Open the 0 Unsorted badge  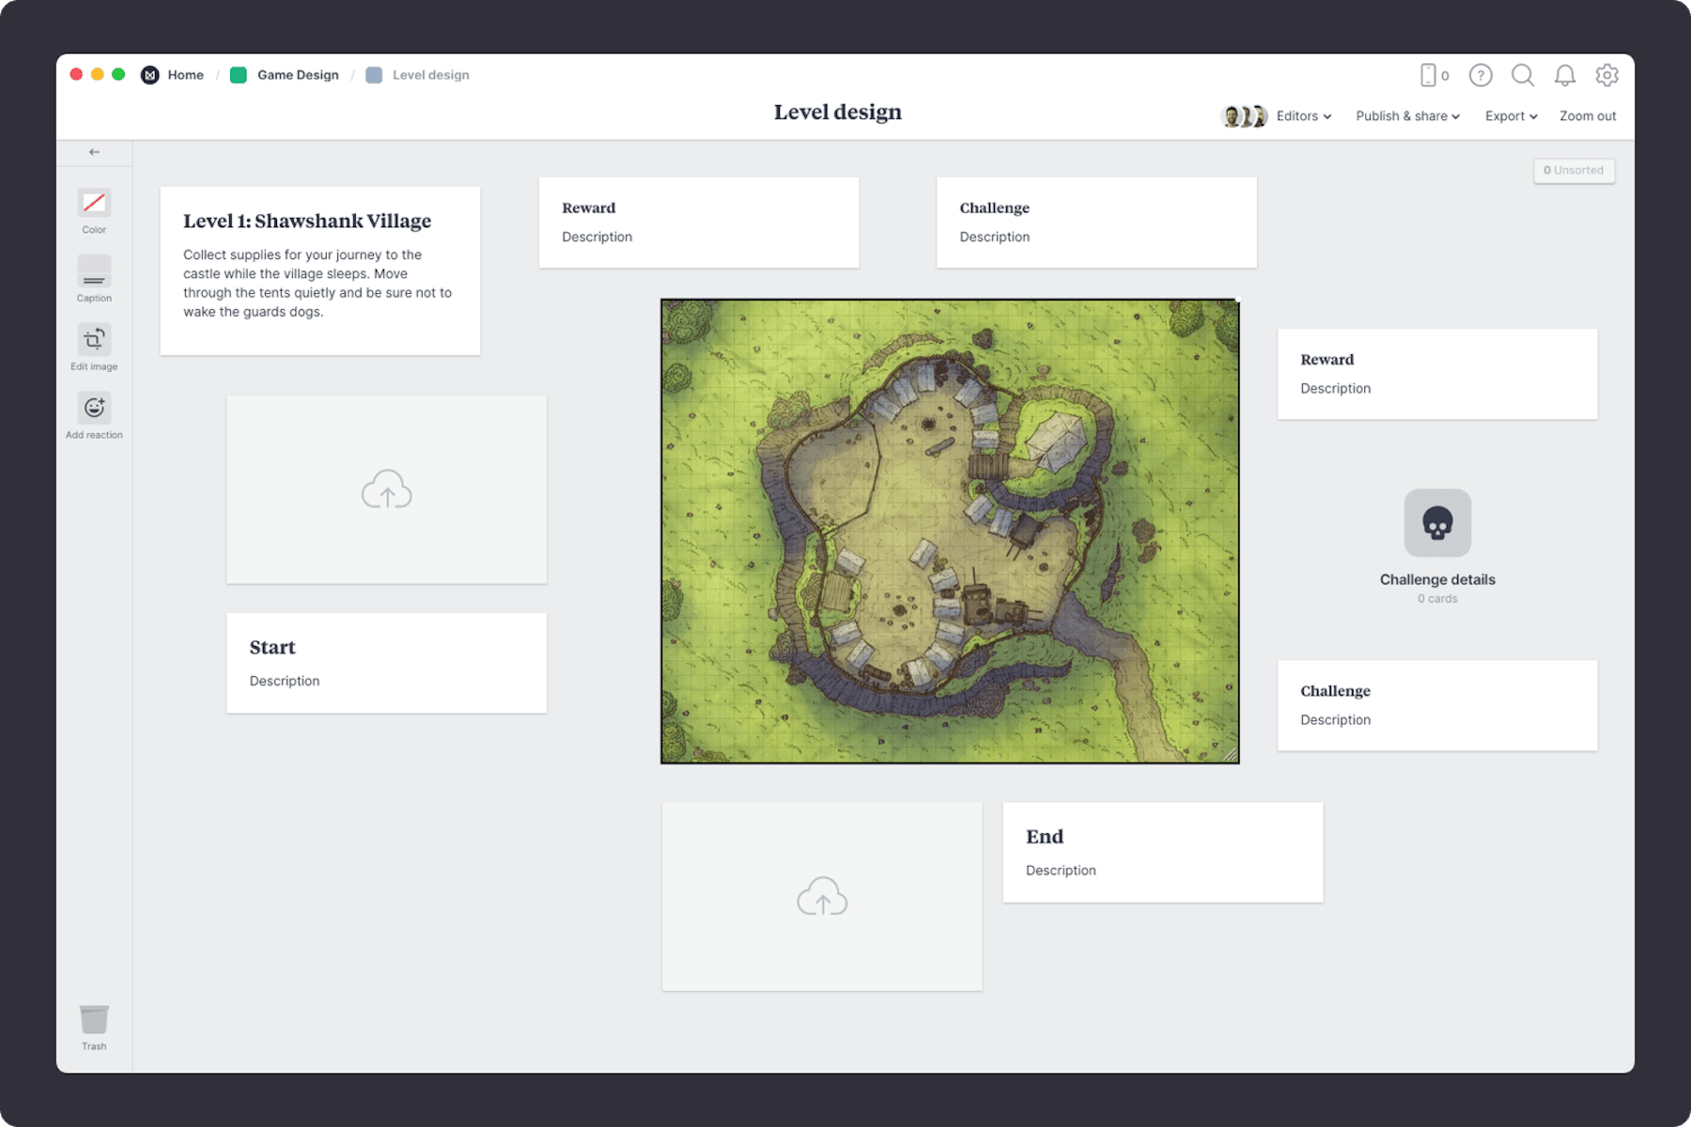click(x=1574, y=170)
